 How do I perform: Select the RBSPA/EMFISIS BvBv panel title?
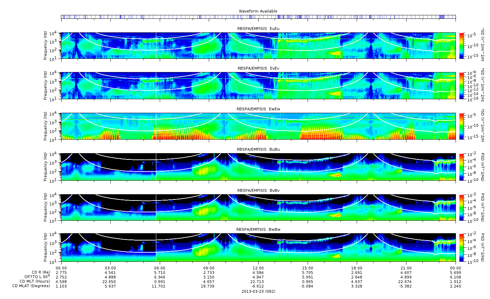point(258,190)
